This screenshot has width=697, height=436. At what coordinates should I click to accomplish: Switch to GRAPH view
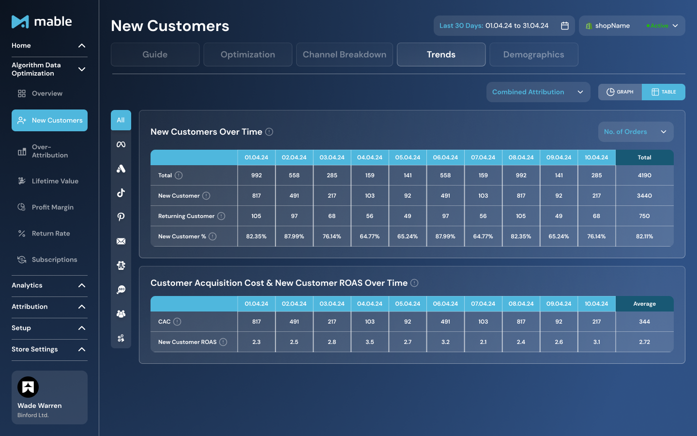pyautogui.click(x=620, y=92)
